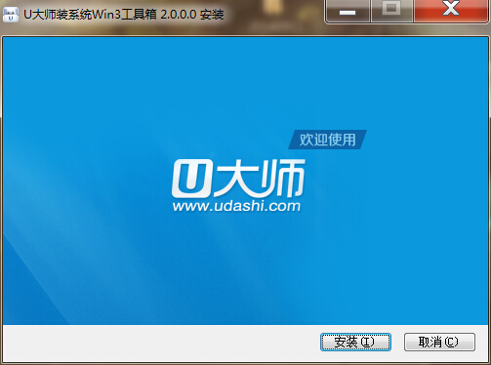This screenshot has height=365, width=491.
Task: Click the window title text U大师装系统Win3工具箱
Action: 90,15
